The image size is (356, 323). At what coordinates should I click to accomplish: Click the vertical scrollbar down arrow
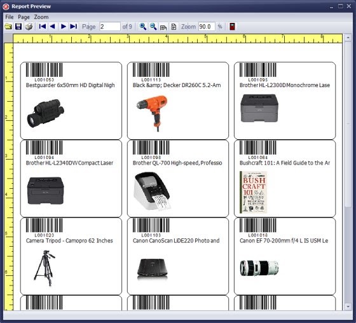click(x=348, y=306)
